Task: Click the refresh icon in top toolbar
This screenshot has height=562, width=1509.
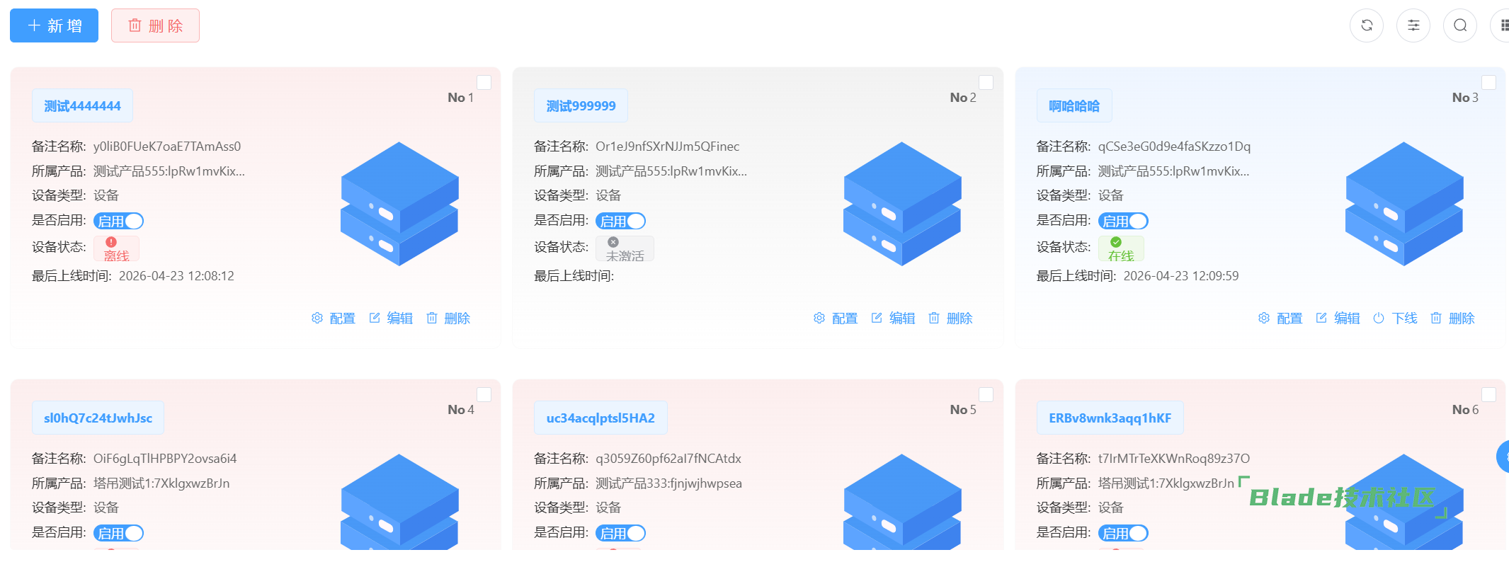Action: point(1366,25)
